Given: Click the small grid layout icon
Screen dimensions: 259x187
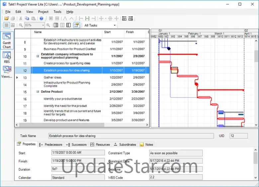Looking at the screenshot, I should (13, 25).
